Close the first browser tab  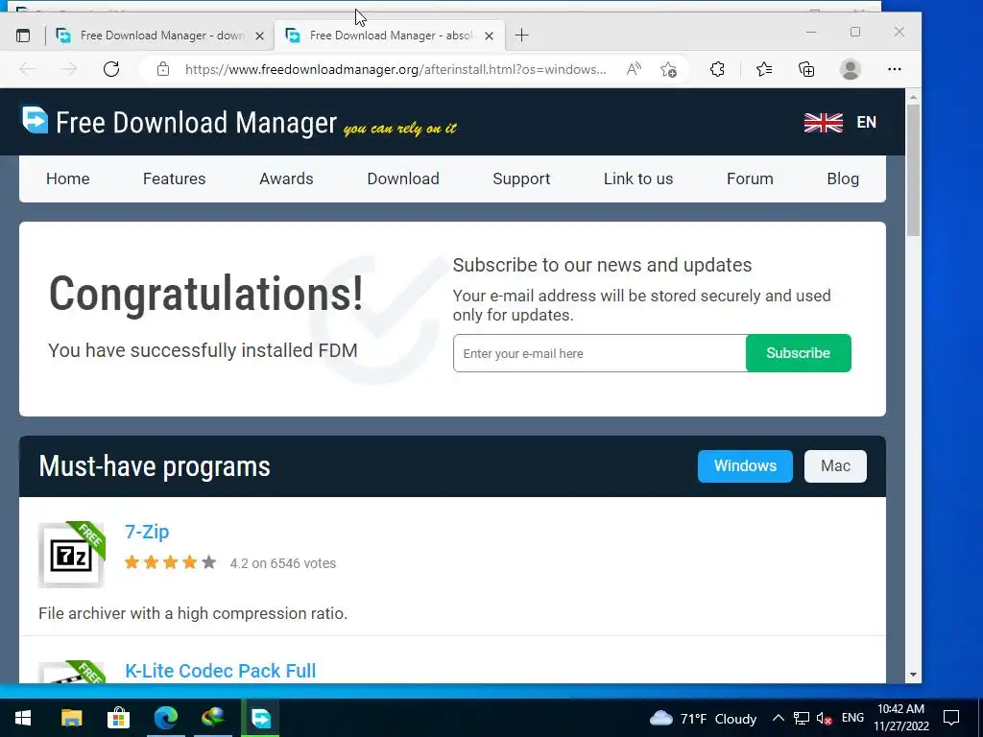pyautogui.click(x=259, y=36)
